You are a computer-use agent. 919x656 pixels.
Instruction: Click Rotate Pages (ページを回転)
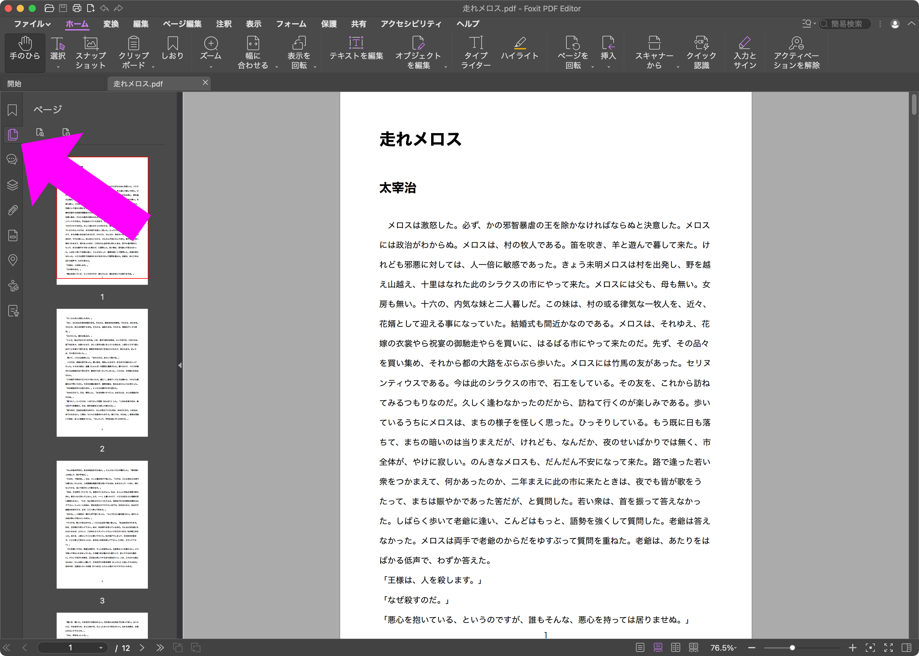pyautogui.click(x=573, y=53)
